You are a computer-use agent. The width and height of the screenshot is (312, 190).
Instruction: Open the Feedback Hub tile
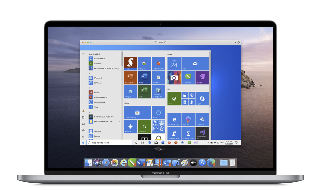tap(174, 133)
